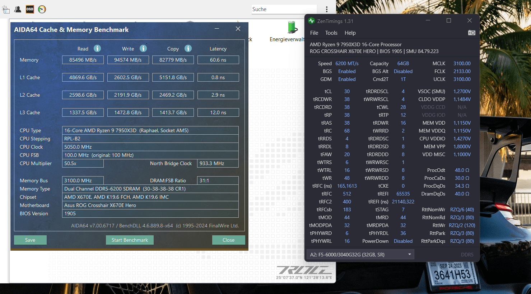Click Memory Copy value 82779 MB/s

pyautogui.click(x=173, y=60)
